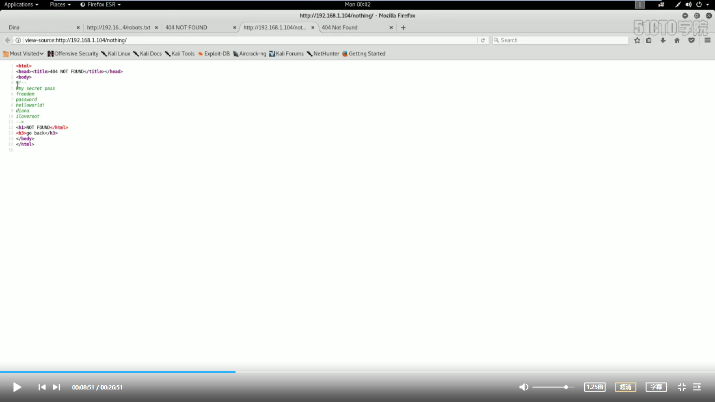Toggle subtitles with 字幕 button
The width and height of the screenshot is (715, 402).
[x=656, y=387]
